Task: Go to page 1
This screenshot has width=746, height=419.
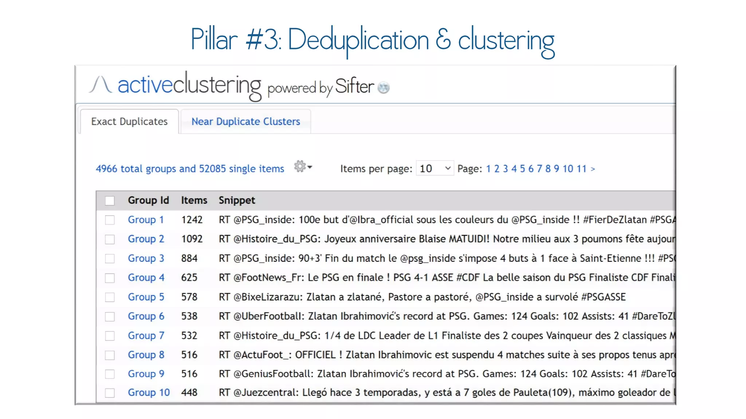Action: [x=488, y=169]
